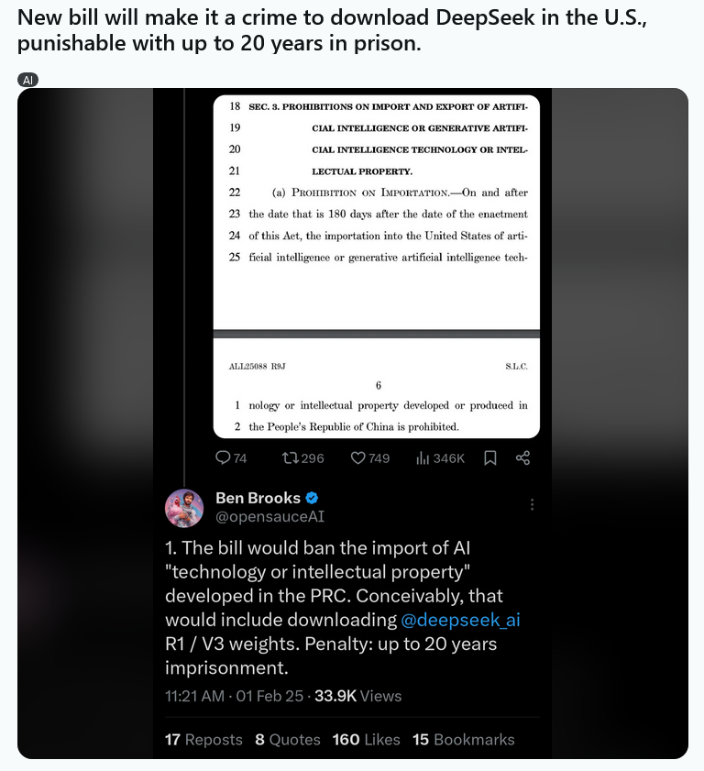Click the reply icon showing 74
This screenshot has height=771, width=704.
[x=223, y=457]
